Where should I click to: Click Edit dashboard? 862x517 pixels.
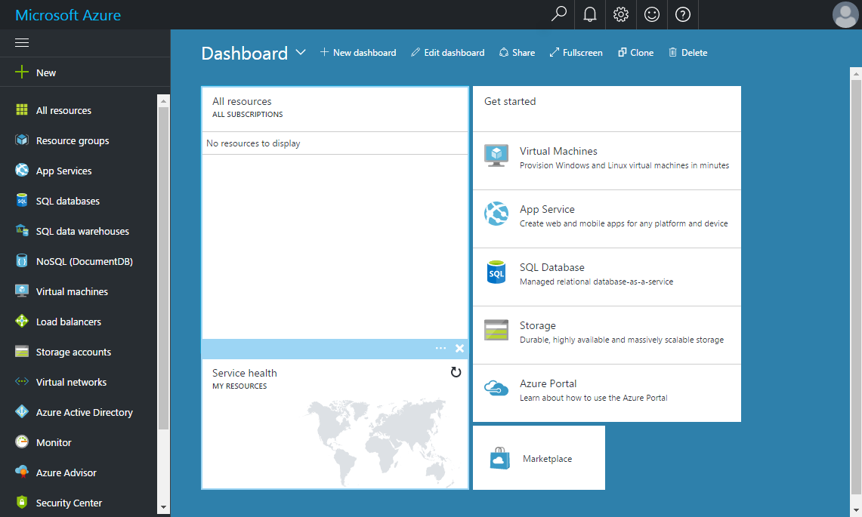point(448,53)
